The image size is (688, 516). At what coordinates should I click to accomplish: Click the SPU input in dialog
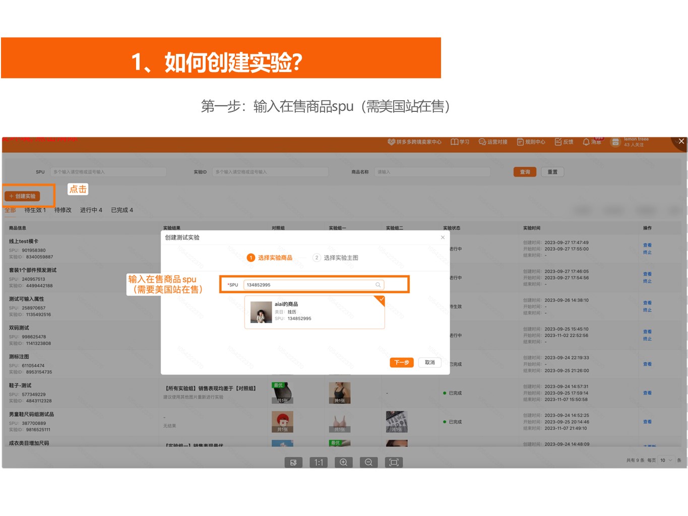(308, 285)
